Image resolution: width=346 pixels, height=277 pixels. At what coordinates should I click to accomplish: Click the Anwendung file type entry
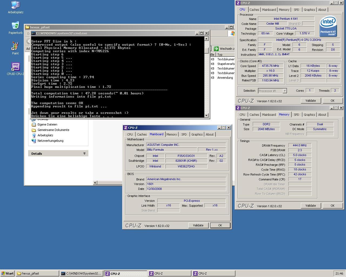tap(225, 78)
